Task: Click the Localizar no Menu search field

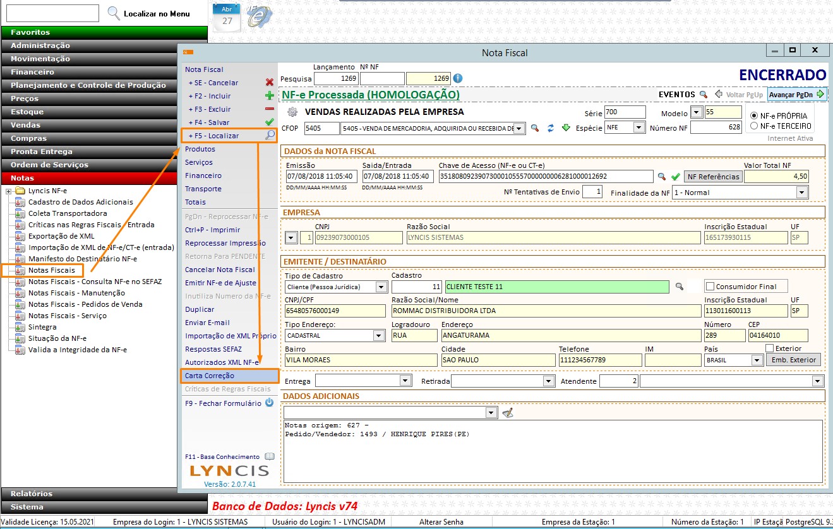Action: point(52,13)
